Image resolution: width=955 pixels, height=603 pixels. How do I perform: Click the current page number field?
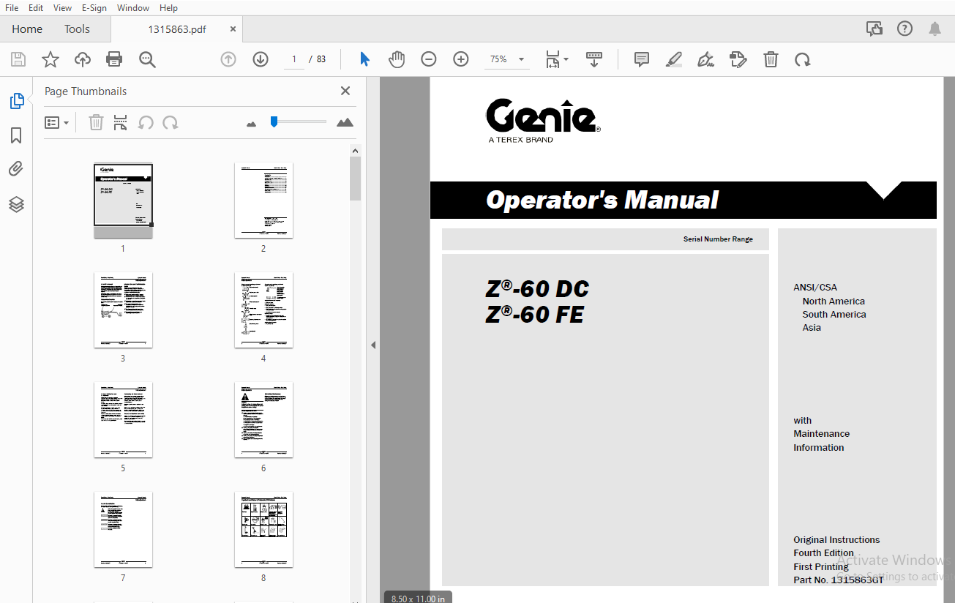tap(294, 59)
